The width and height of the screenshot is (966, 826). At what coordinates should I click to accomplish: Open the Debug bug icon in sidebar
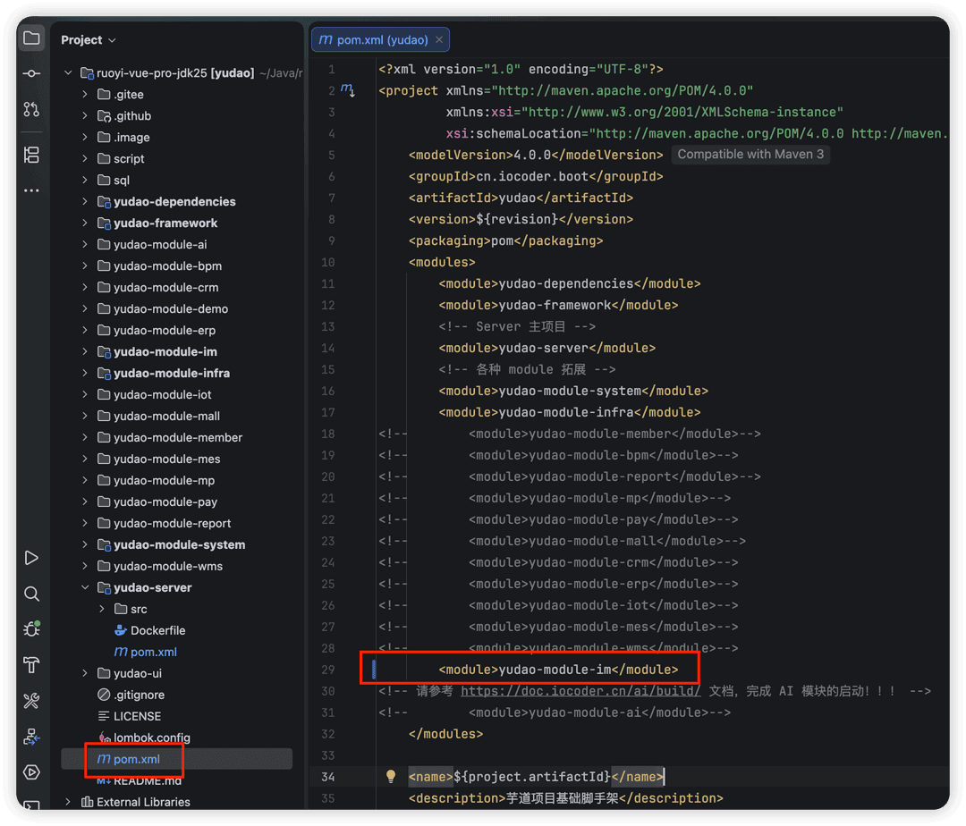click(x=31, y=629)
